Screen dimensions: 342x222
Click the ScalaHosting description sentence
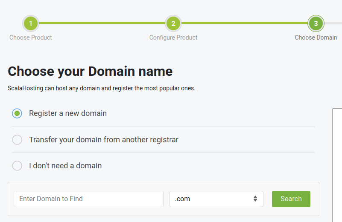(x=102, y=89)
